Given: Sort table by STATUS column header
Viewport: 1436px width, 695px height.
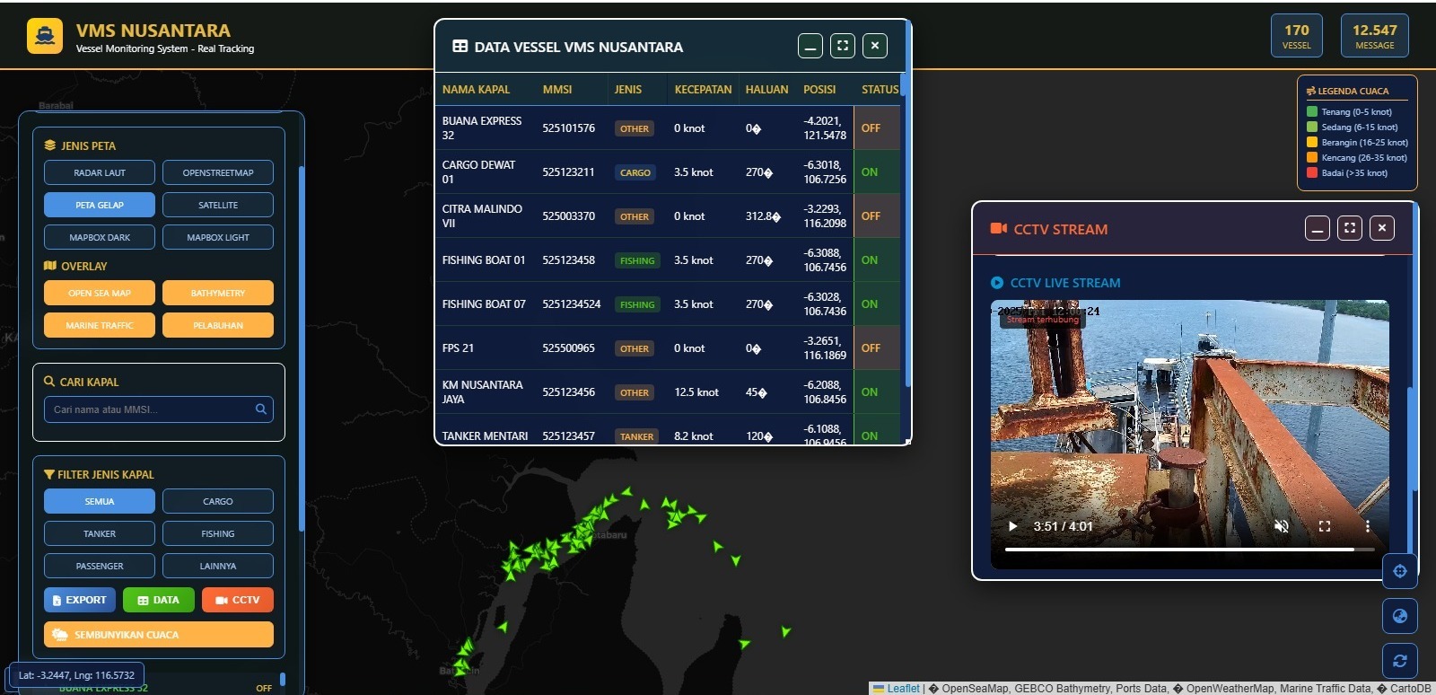Looking at the screenshot, I should pyautogui.click(x=880, y=90).
